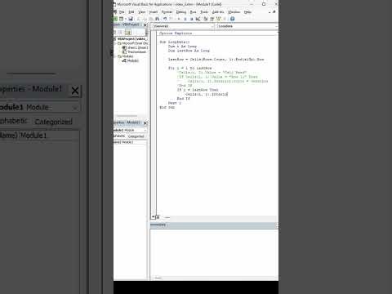
Task: Click the View Object icon in Project pane
Action: point(120,33)
